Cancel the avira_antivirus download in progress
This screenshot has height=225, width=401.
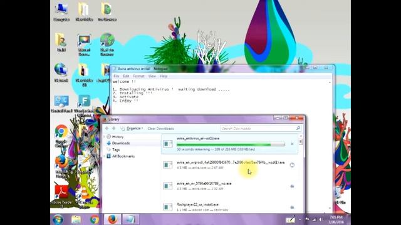(x=292, y=144)
